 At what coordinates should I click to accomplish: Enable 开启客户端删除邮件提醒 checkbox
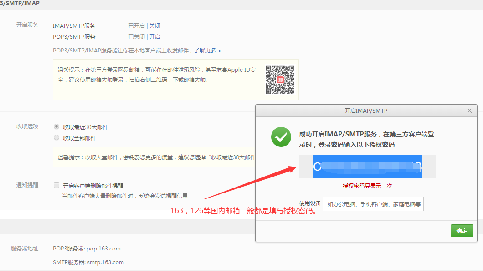[57, 185]
